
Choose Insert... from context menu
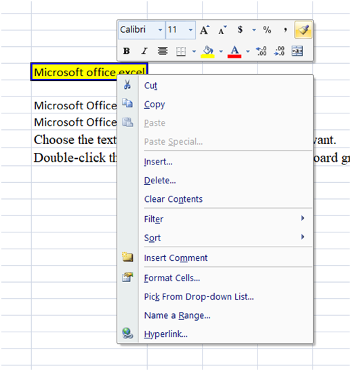[215, 162]
